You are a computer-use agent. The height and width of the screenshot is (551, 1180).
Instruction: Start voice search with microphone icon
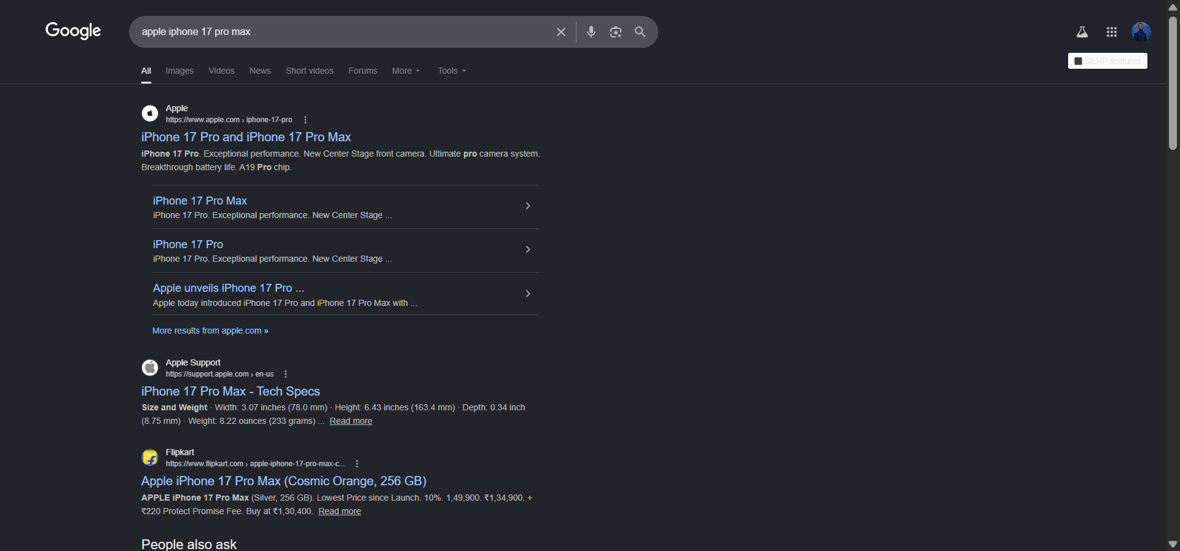(x=591, y=32)
